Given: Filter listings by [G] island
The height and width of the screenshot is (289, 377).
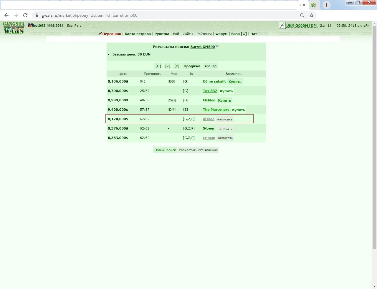Looking at the screenshot, I should point(158,66).
